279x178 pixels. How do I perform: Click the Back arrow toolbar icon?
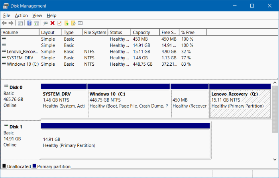[4, 23]
